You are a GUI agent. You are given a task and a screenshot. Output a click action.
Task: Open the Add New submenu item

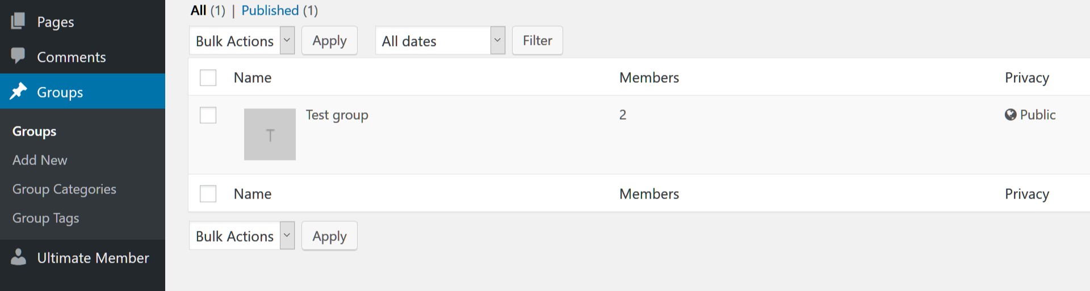[40, 161]
